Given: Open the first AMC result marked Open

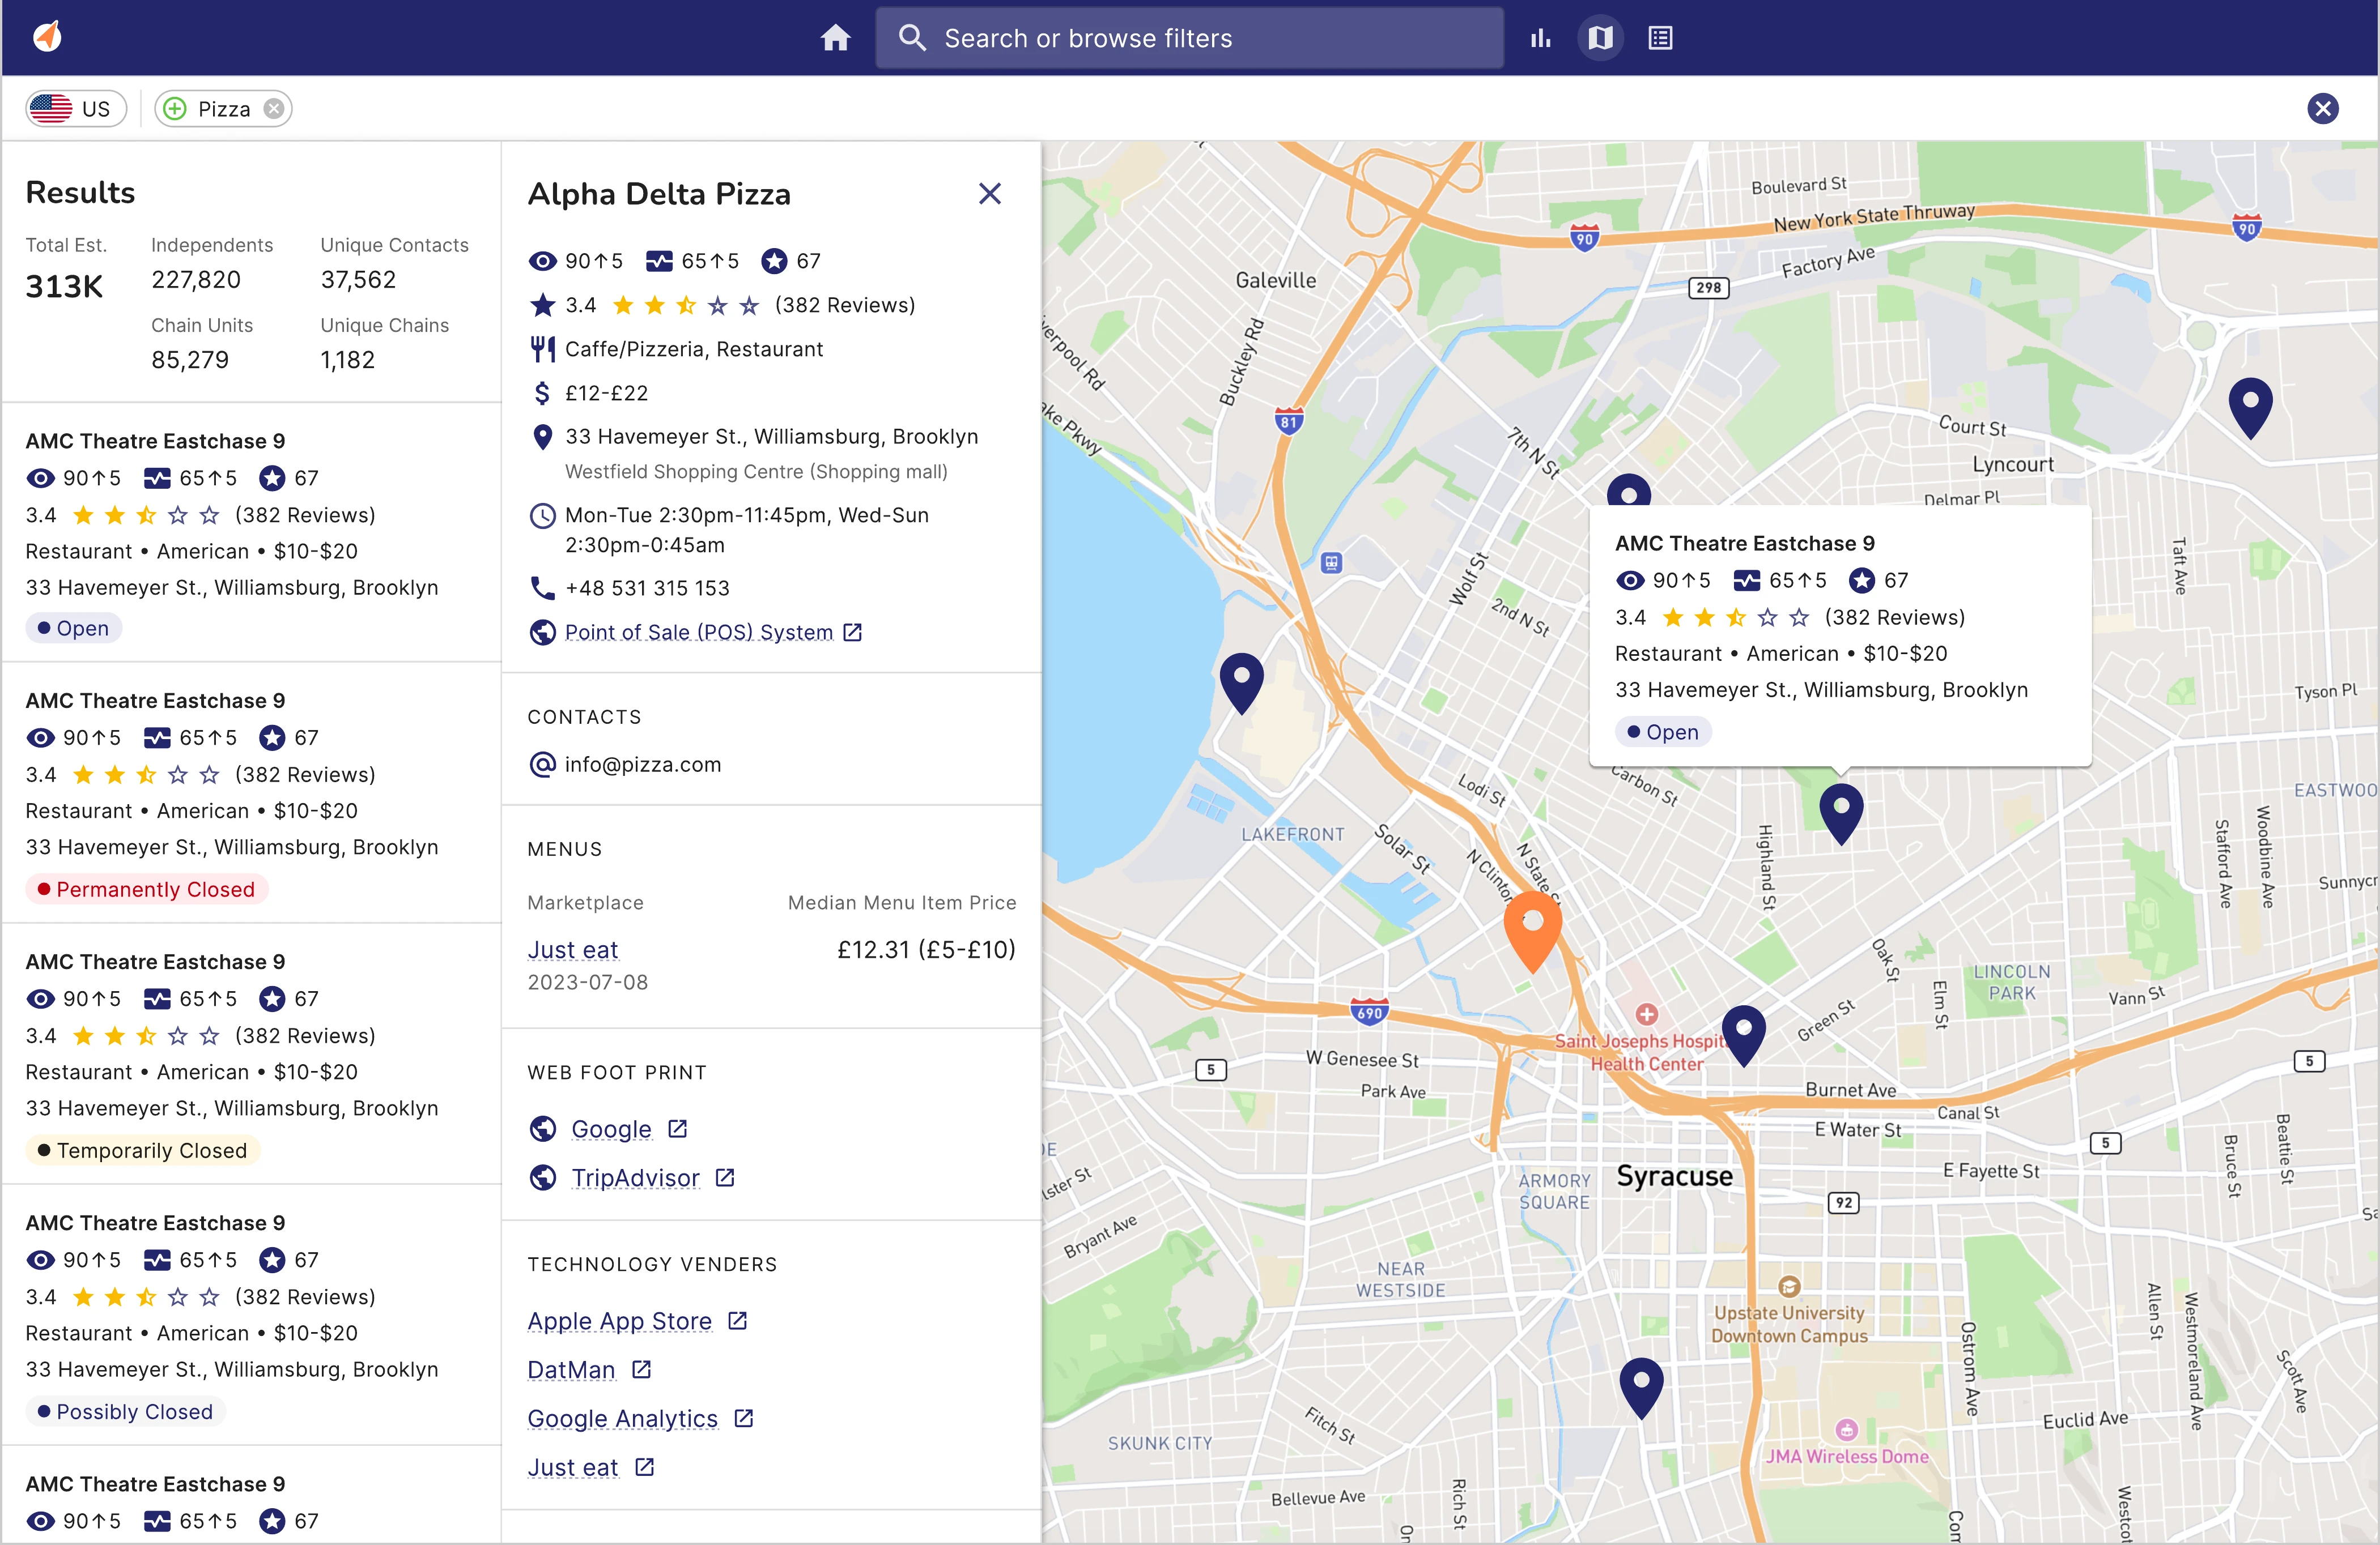Looking at the screenshot, I should click(251, 533).
